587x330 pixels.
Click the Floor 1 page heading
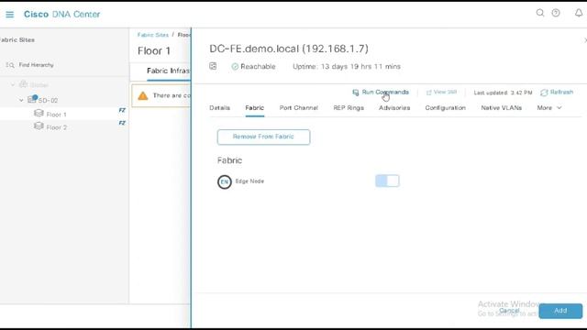click(x=154, y=51)
